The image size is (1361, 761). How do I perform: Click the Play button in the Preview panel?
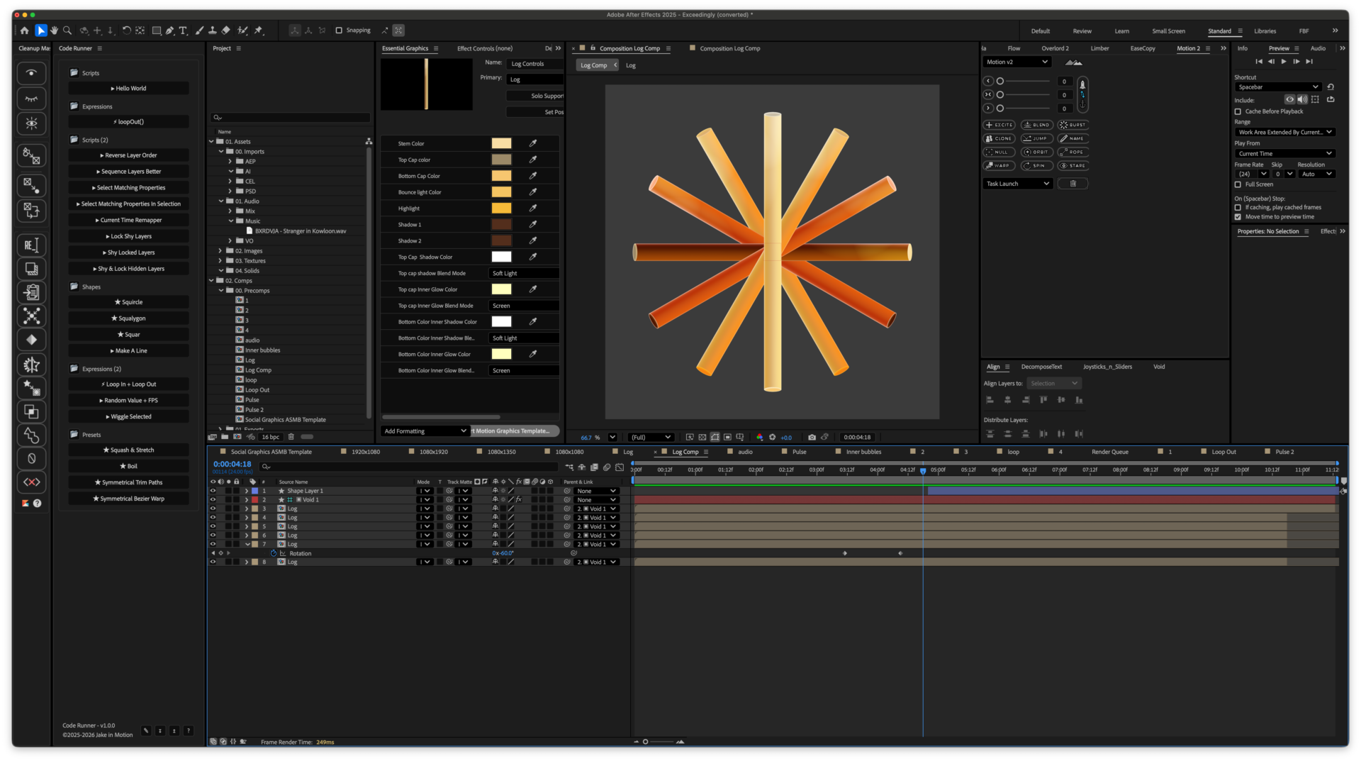1284,62
